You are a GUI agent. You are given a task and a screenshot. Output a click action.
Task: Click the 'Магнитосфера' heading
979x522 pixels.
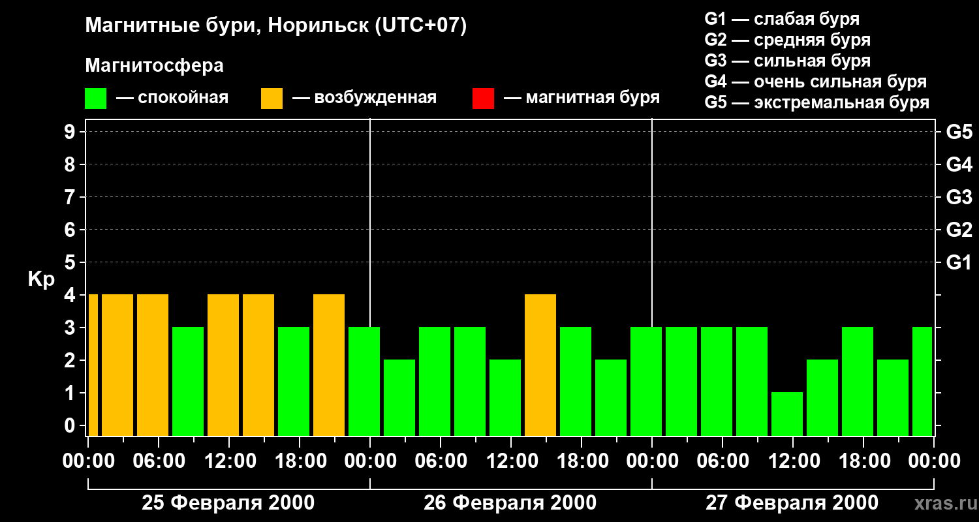[x=154, y=66]
